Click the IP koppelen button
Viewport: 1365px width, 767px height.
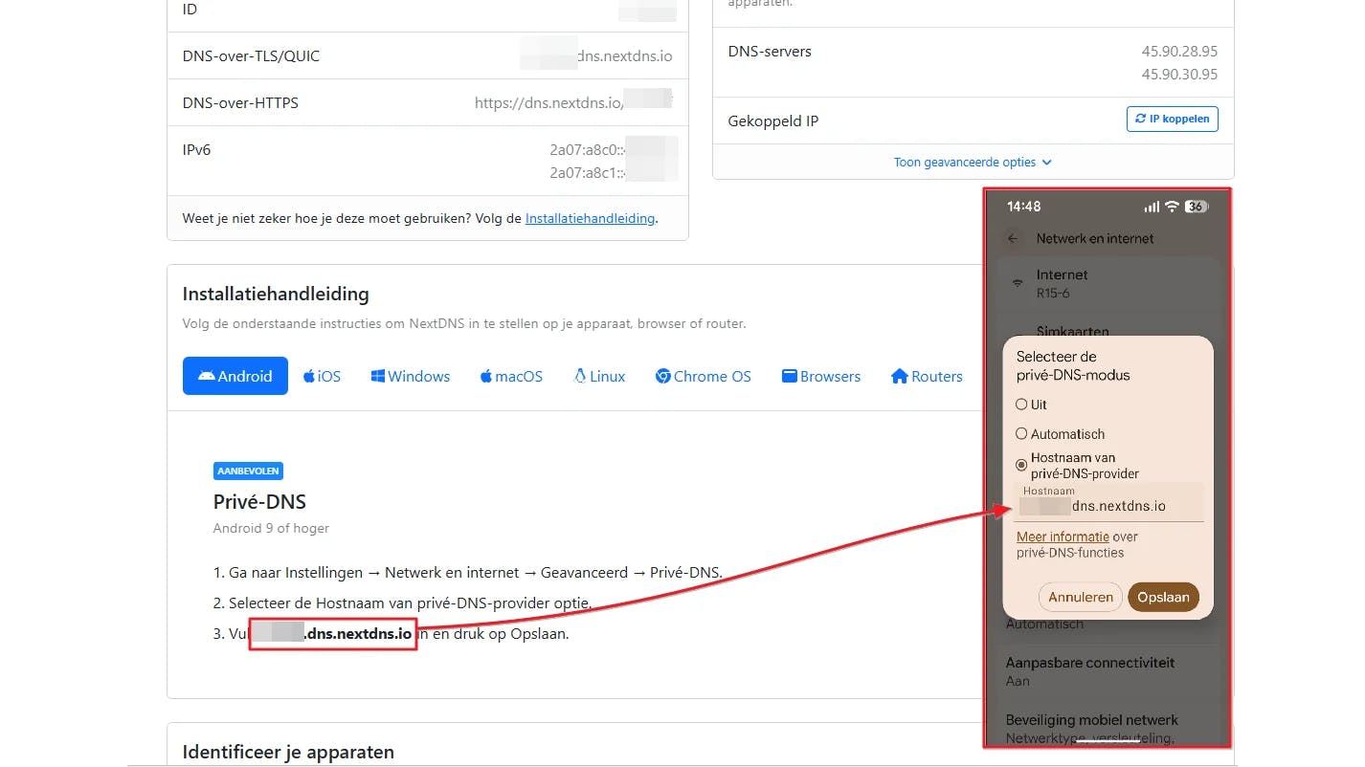(1172, 120)
